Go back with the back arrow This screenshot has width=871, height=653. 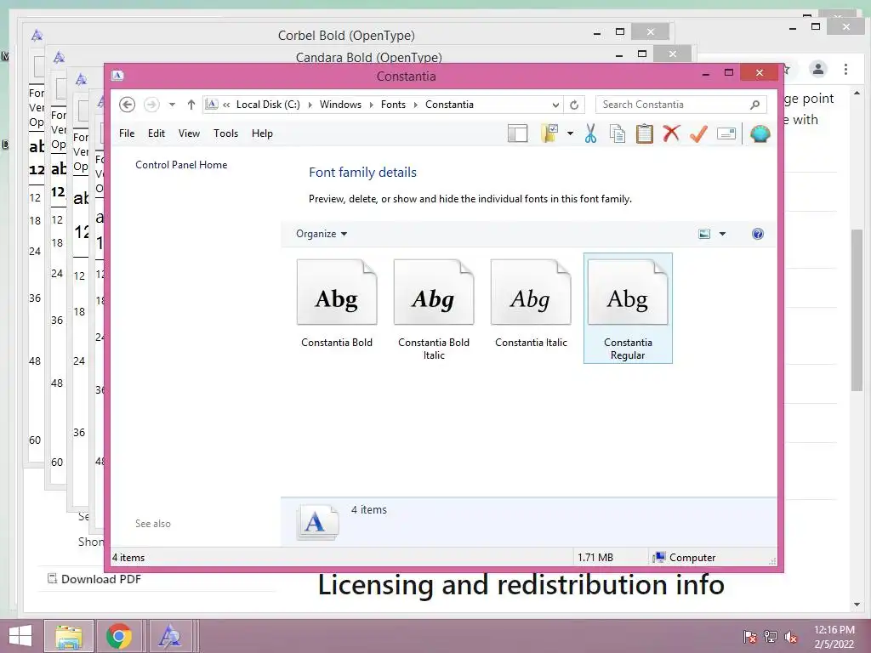pyautogui.click(x=128, y=105)
